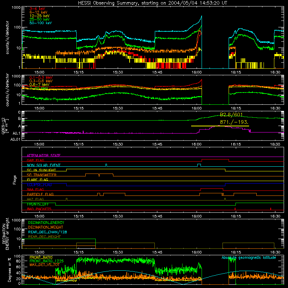Screen dimensions: 288x288
Task: Click the 871./-193. flare position text
Action: (234, 122)
